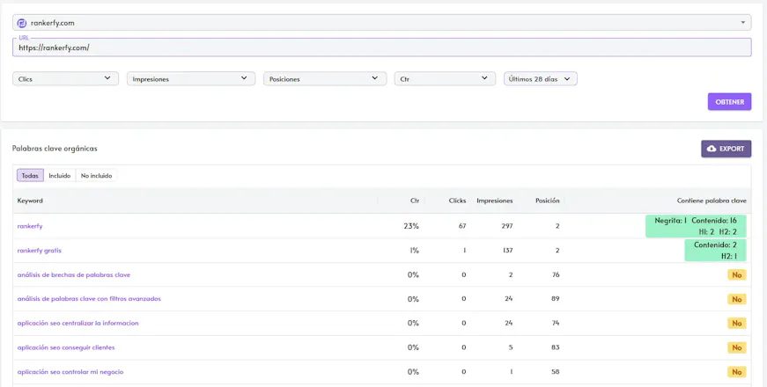Click position 83 in conseguir clientes row

(x=555, y=347)
